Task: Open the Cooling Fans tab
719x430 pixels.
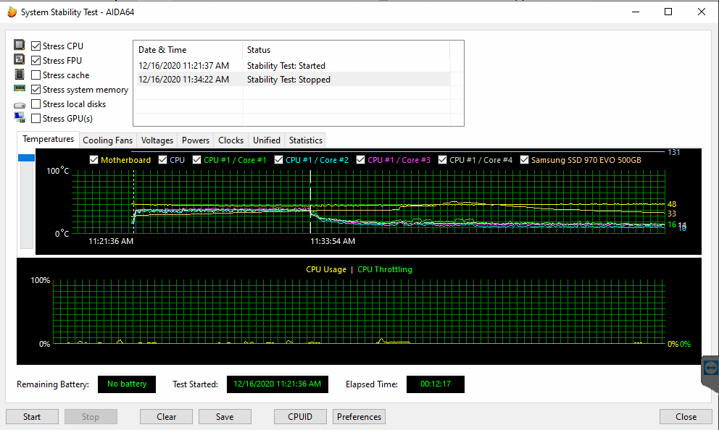Action: click(108, 140)
